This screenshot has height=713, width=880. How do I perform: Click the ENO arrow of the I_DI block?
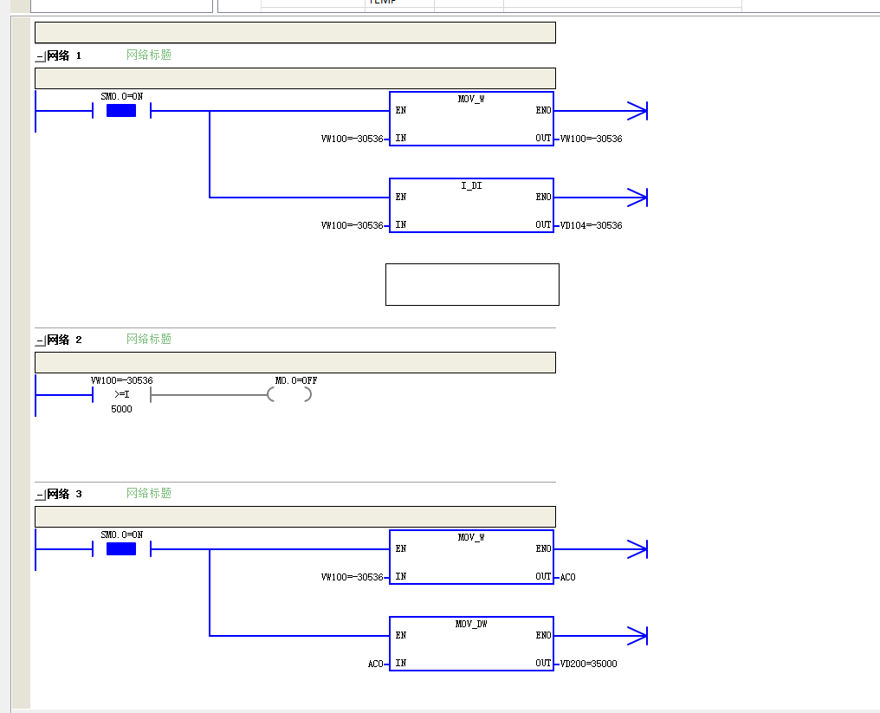coord(637,197)
